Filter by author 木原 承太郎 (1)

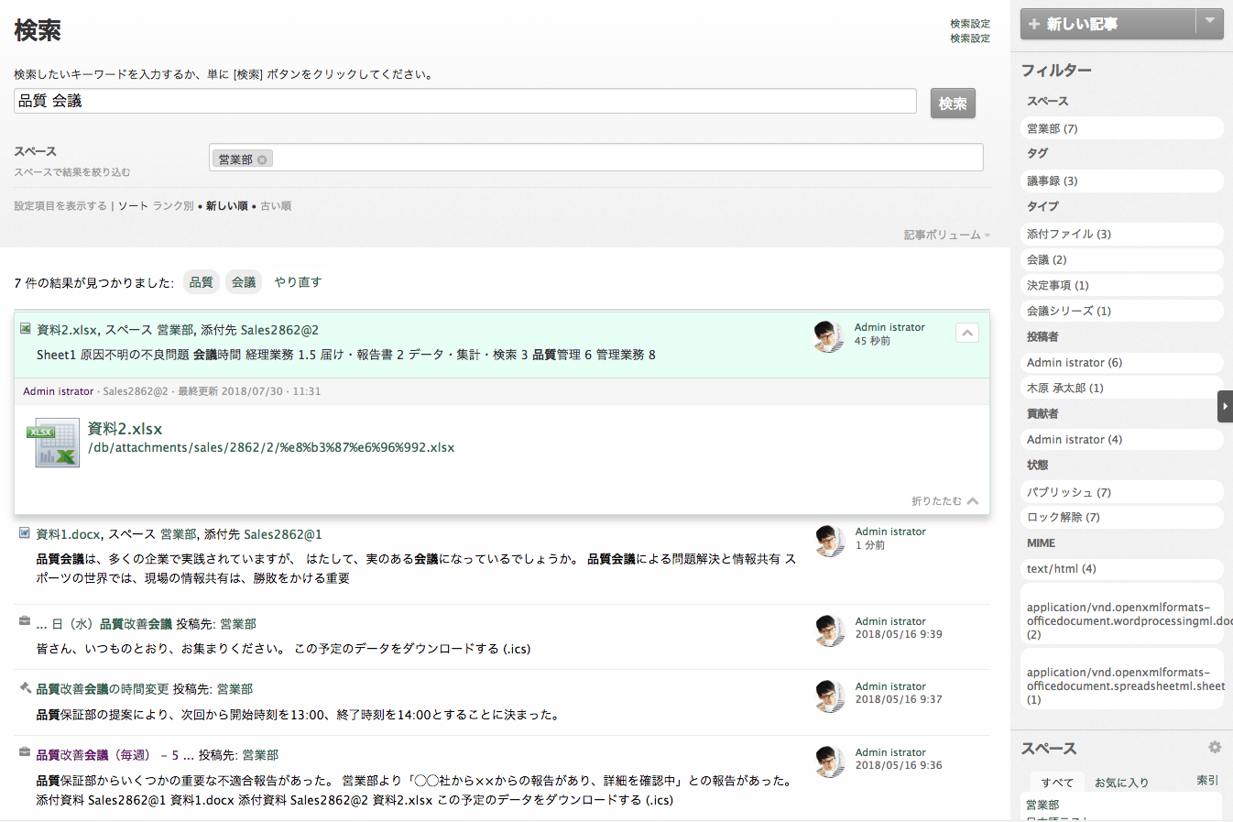tap(1122, 388)
